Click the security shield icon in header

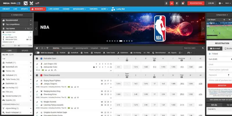pyautogui.click(x=177, y=3)
